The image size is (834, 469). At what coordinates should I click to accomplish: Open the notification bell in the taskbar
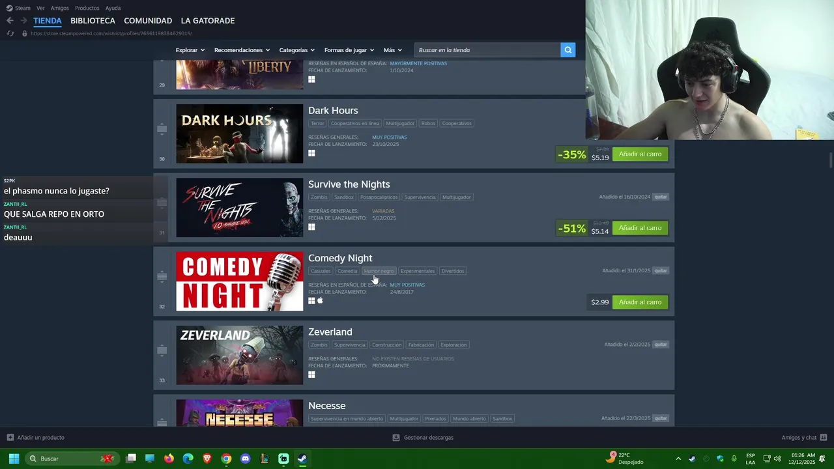824,459
